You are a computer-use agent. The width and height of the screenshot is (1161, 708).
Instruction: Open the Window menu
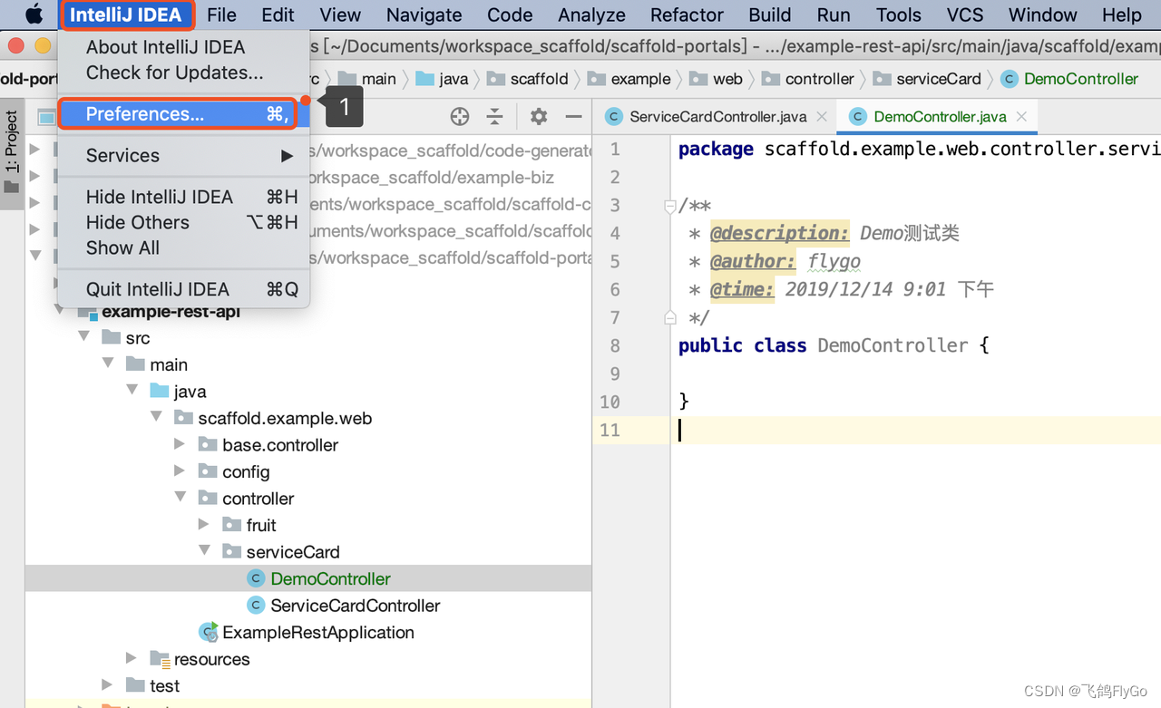pyautogui.click(x=1043, y=15)
